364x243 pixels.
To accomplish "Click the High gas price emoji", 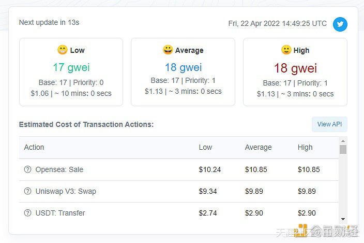I will (x=286, y=50).
